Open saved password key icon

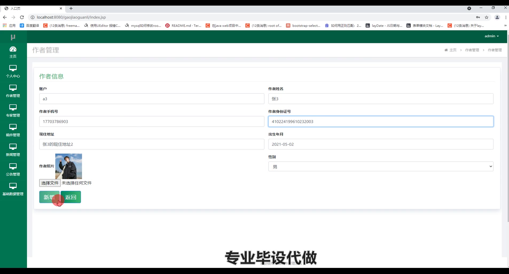click(478, 17)
